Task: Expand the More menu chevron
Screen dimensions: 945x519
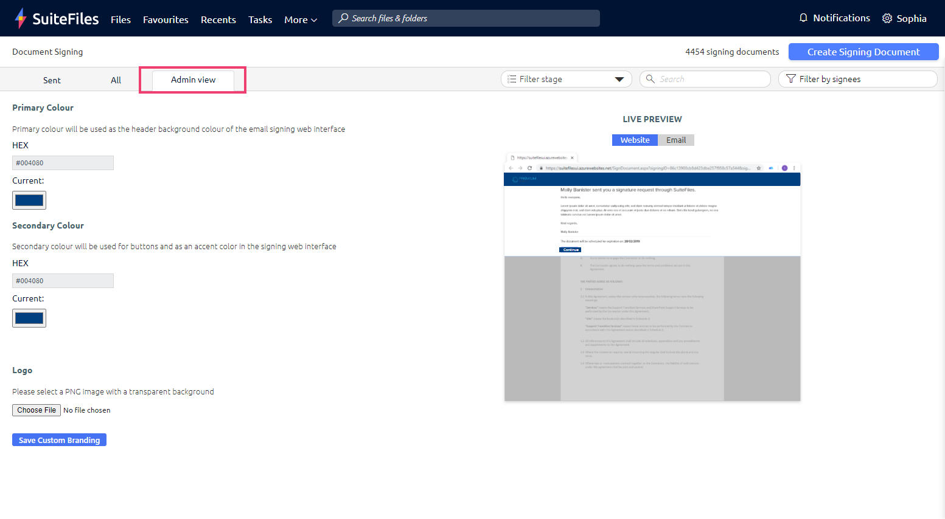Action: (314, 20)
